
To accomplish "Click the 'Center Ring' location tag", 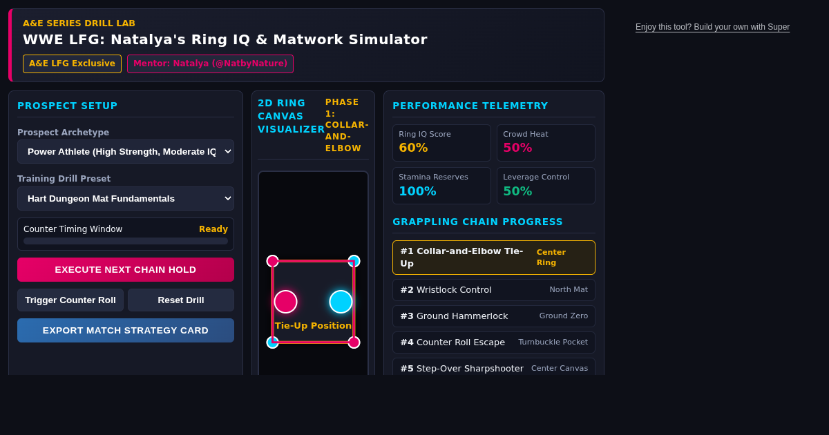I will pyautogui.click(x=551, y=258).
